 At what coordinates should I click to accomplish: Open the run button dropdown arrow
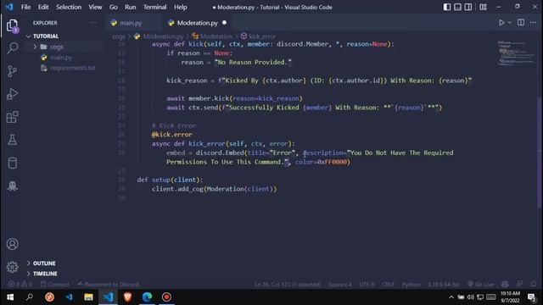[x=509, y=23]
